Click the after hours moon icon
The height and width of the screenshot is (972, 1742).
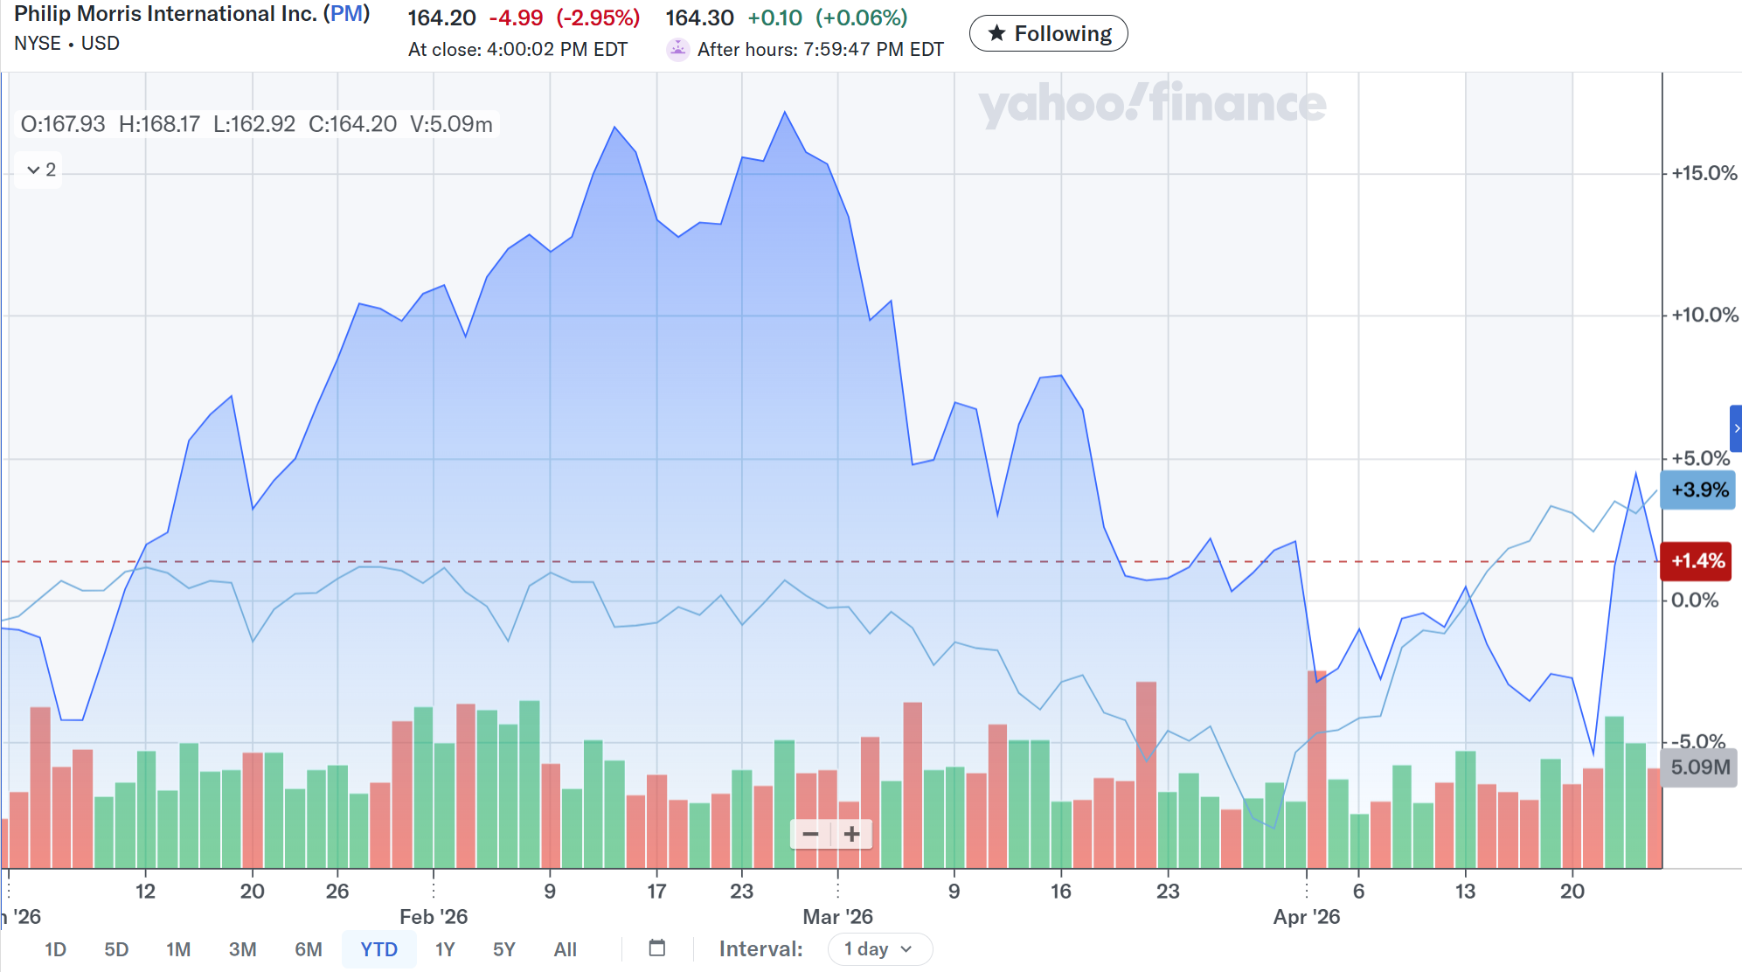[x=678, y=49]
